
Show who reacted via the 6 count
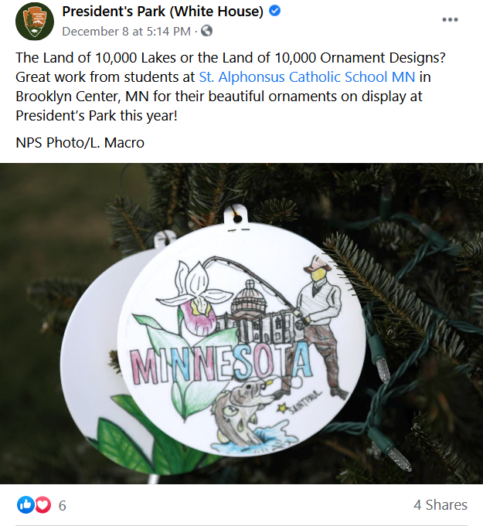pos(62,506)
